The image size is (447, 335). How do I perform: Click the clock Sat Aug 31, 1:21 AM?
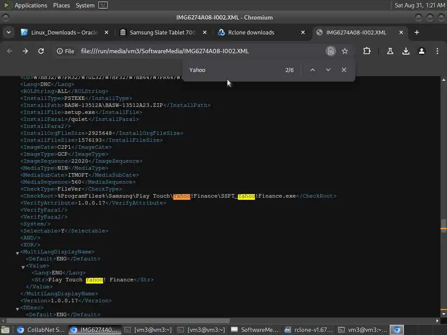tap(419, 5)
